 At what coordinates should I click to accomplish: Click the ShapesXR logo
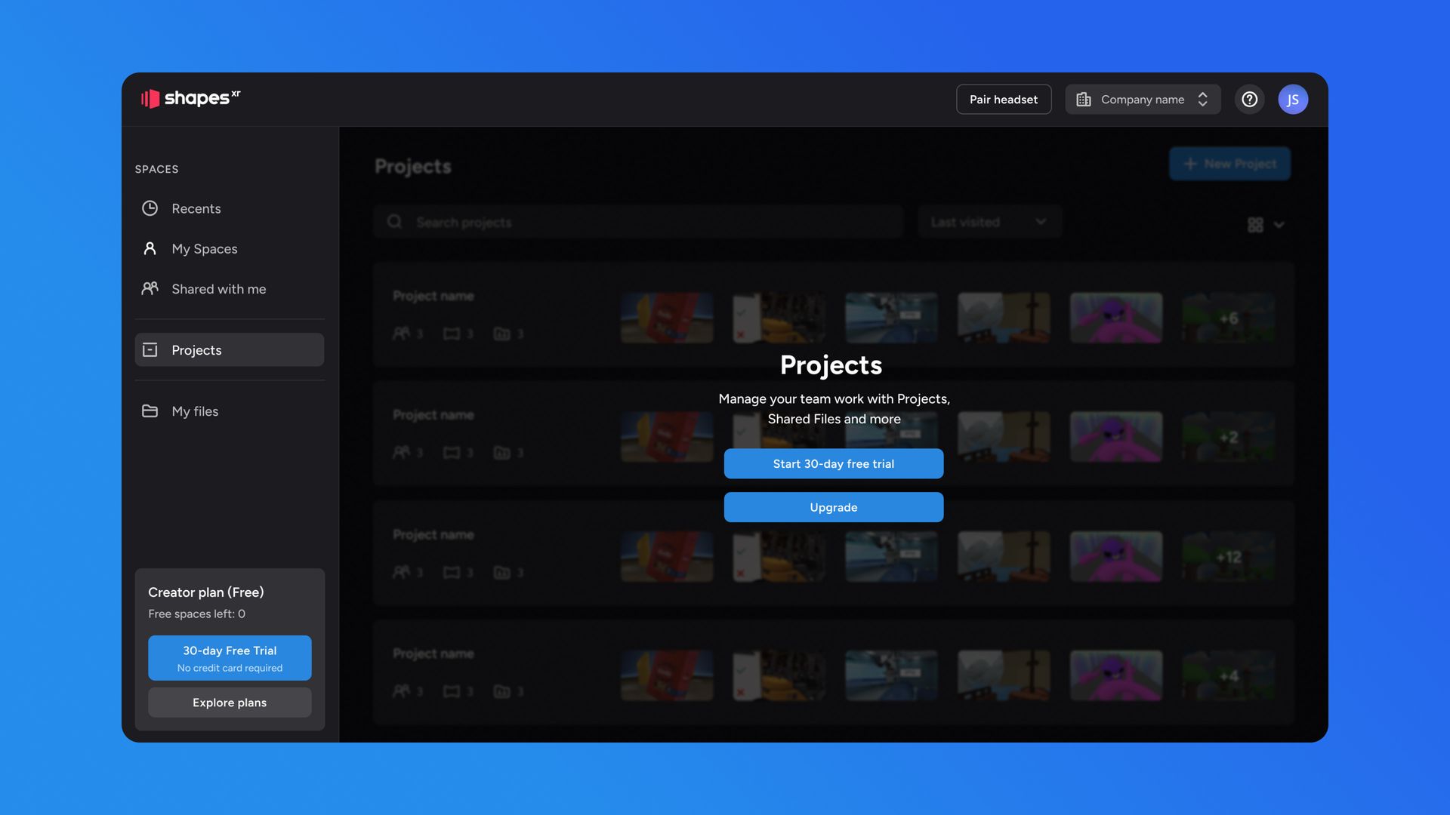click(x=190, y=98)
